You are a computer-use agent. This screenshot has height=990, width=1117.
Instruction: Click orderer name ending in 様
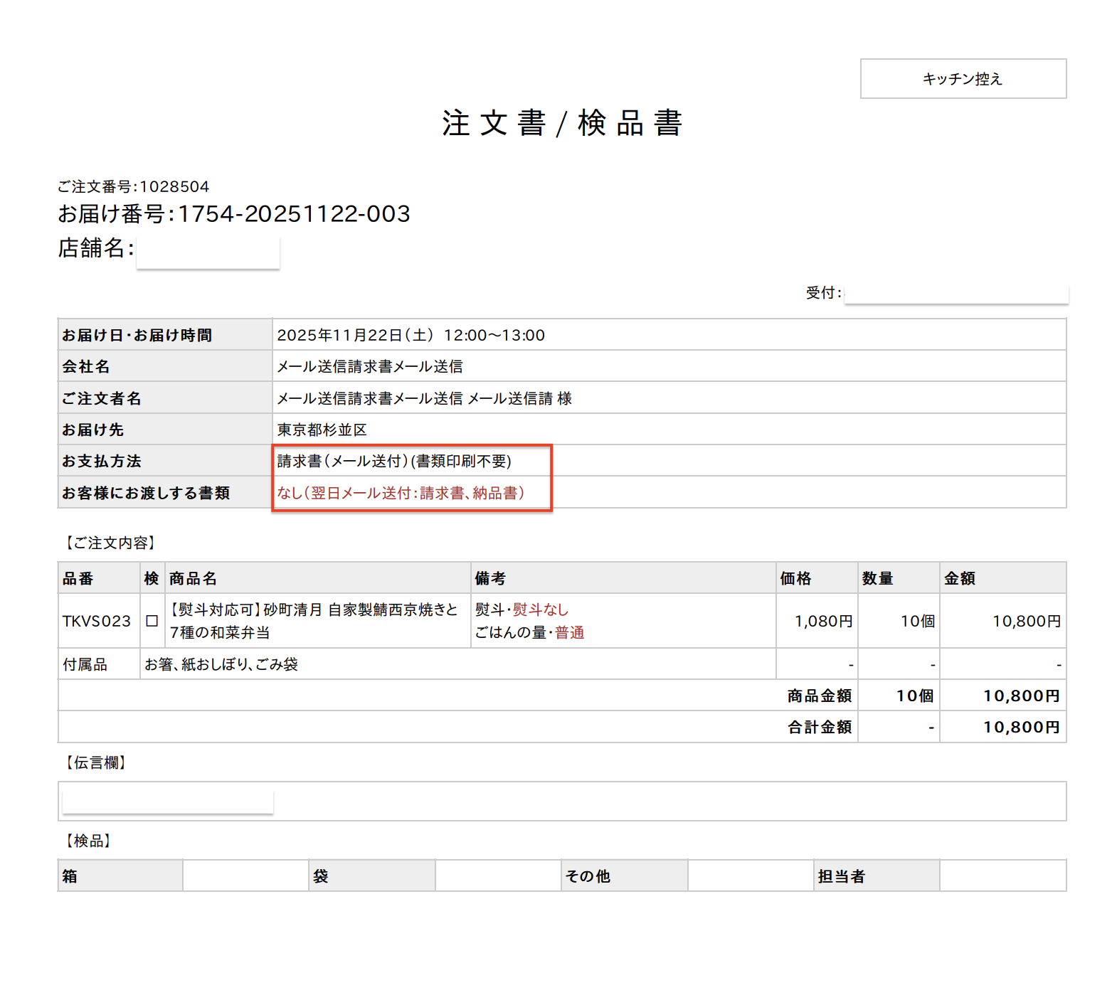coord(424,398)
